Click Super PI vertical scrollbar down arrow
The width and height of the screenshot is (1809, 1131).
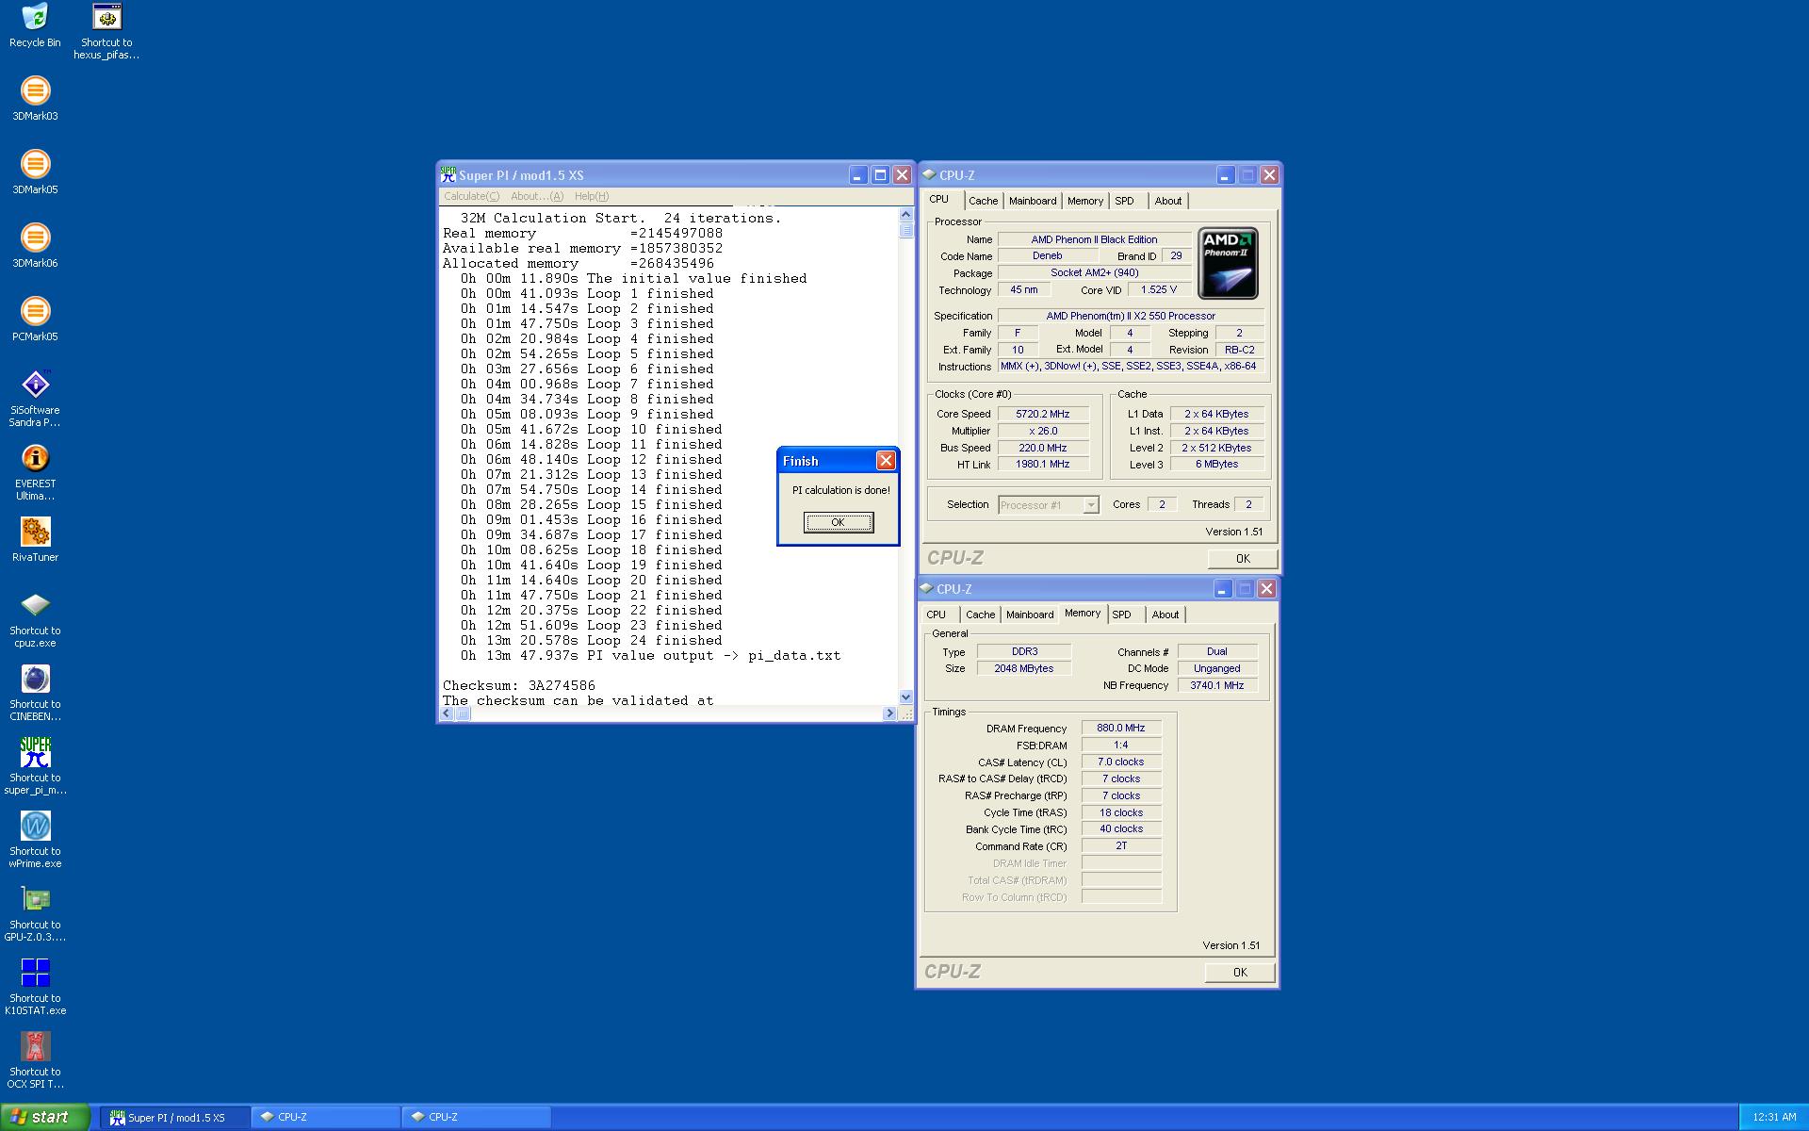(x=905, y=697)
